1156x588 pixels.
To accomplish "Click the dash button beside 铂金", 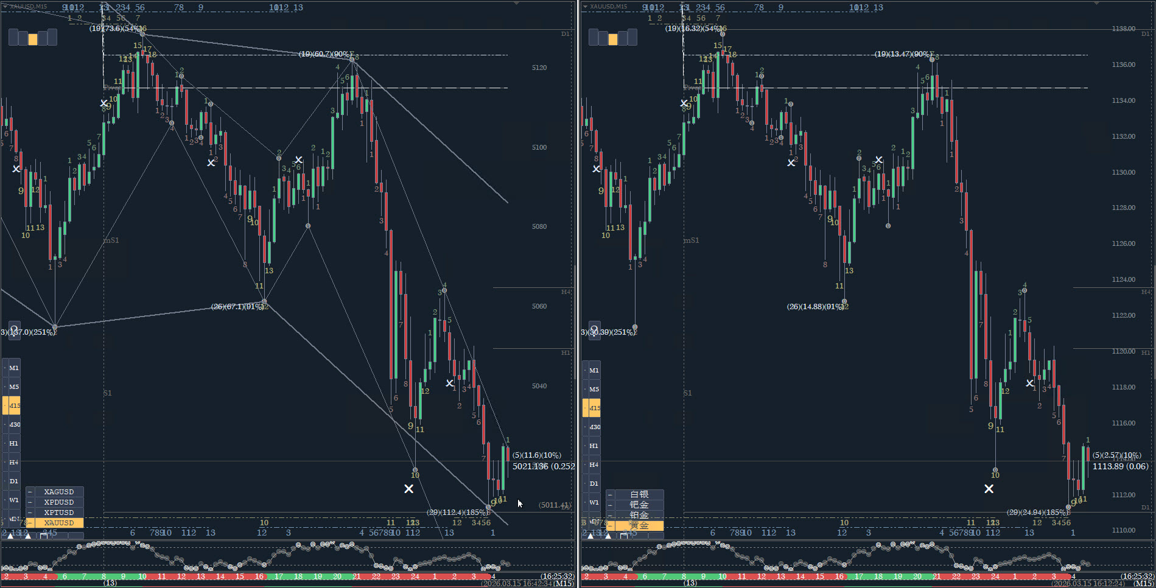I will [610, 515].
